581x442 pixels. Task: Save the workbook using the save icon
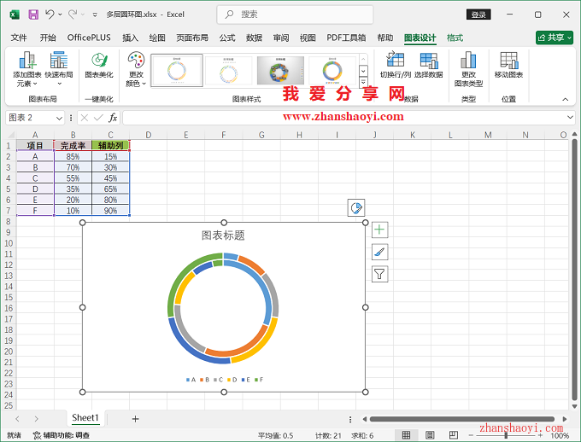click(x=33, y=15)
